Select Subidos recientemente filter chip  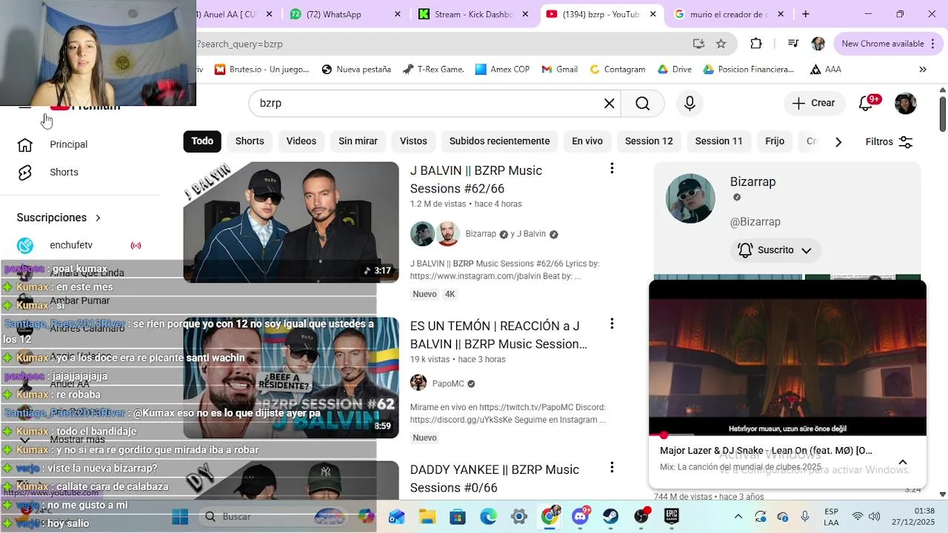point(500,141)
